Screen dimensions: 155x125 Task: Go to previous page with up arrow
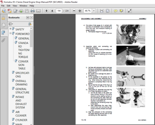47,11
